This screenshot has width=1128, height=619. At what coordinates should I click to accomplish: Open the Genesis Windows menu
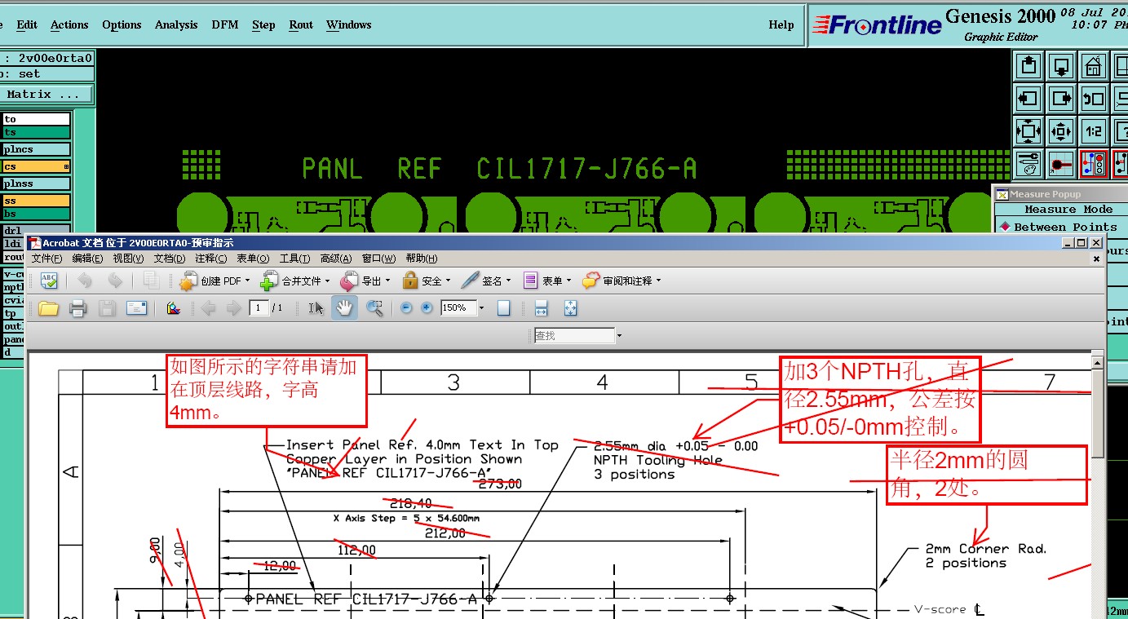349,24
